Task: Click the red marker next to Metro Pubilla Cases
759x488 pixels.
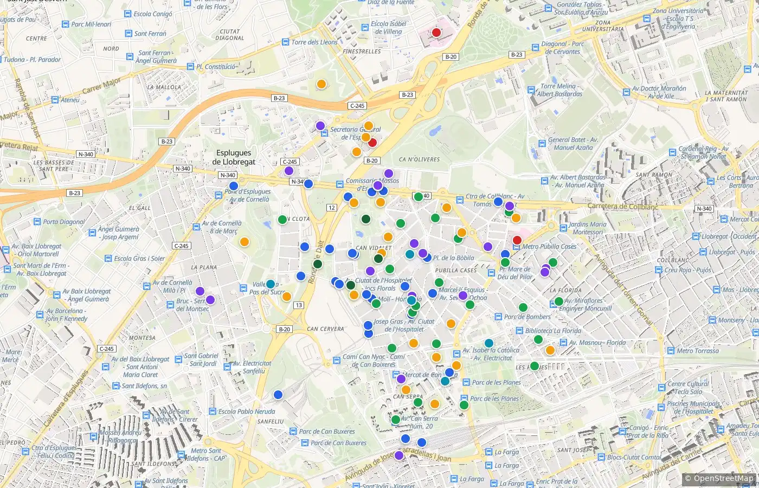Action: (x=517, y=240)
